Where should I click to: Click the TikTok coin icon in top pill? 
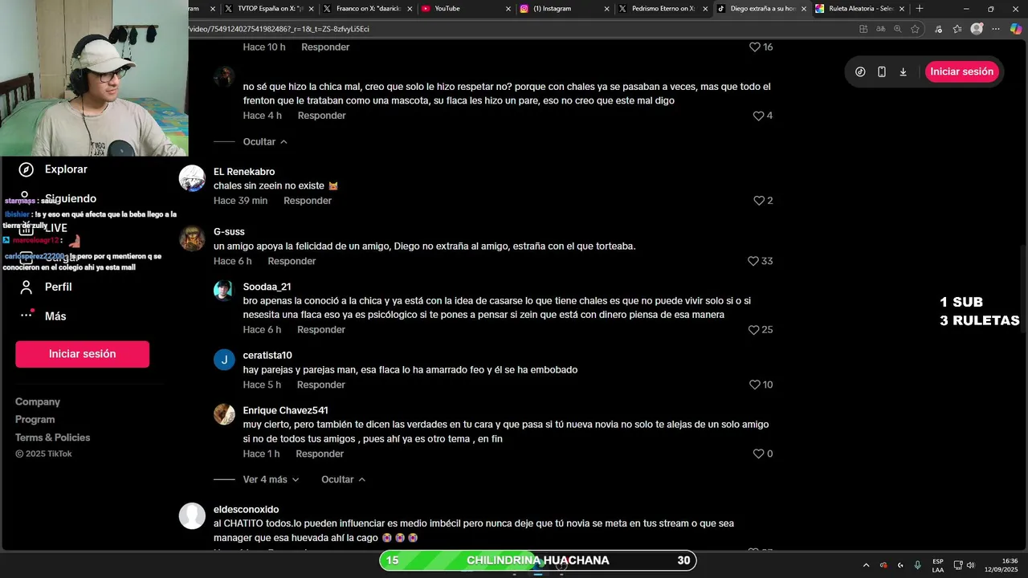tap(860, 71)
